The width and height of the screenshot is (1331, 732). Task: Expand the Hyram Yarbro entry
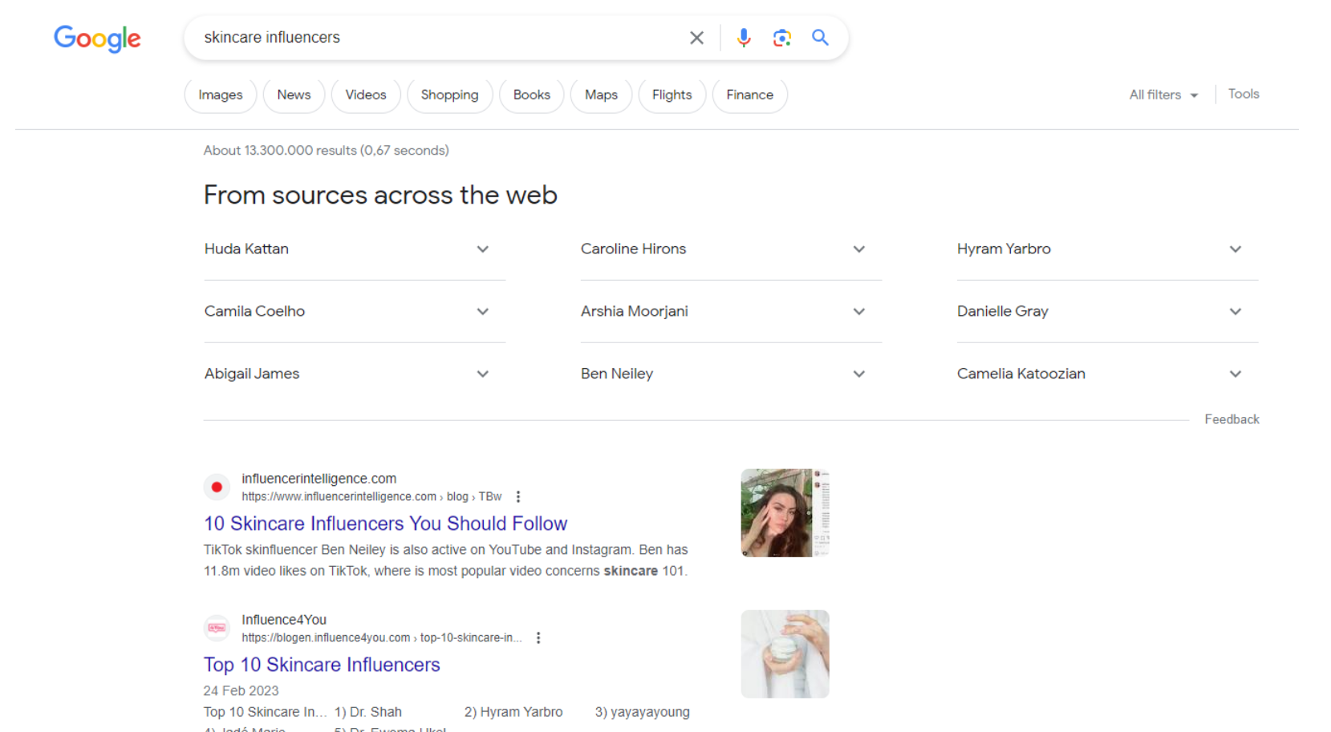pyautogui.click(x=1107, y=249)
